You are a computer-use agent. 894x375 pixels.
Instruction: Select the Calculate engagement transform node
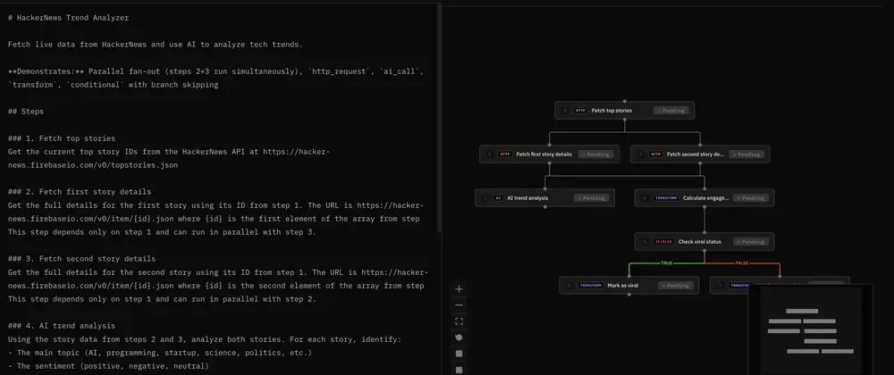tap(704, 198)
